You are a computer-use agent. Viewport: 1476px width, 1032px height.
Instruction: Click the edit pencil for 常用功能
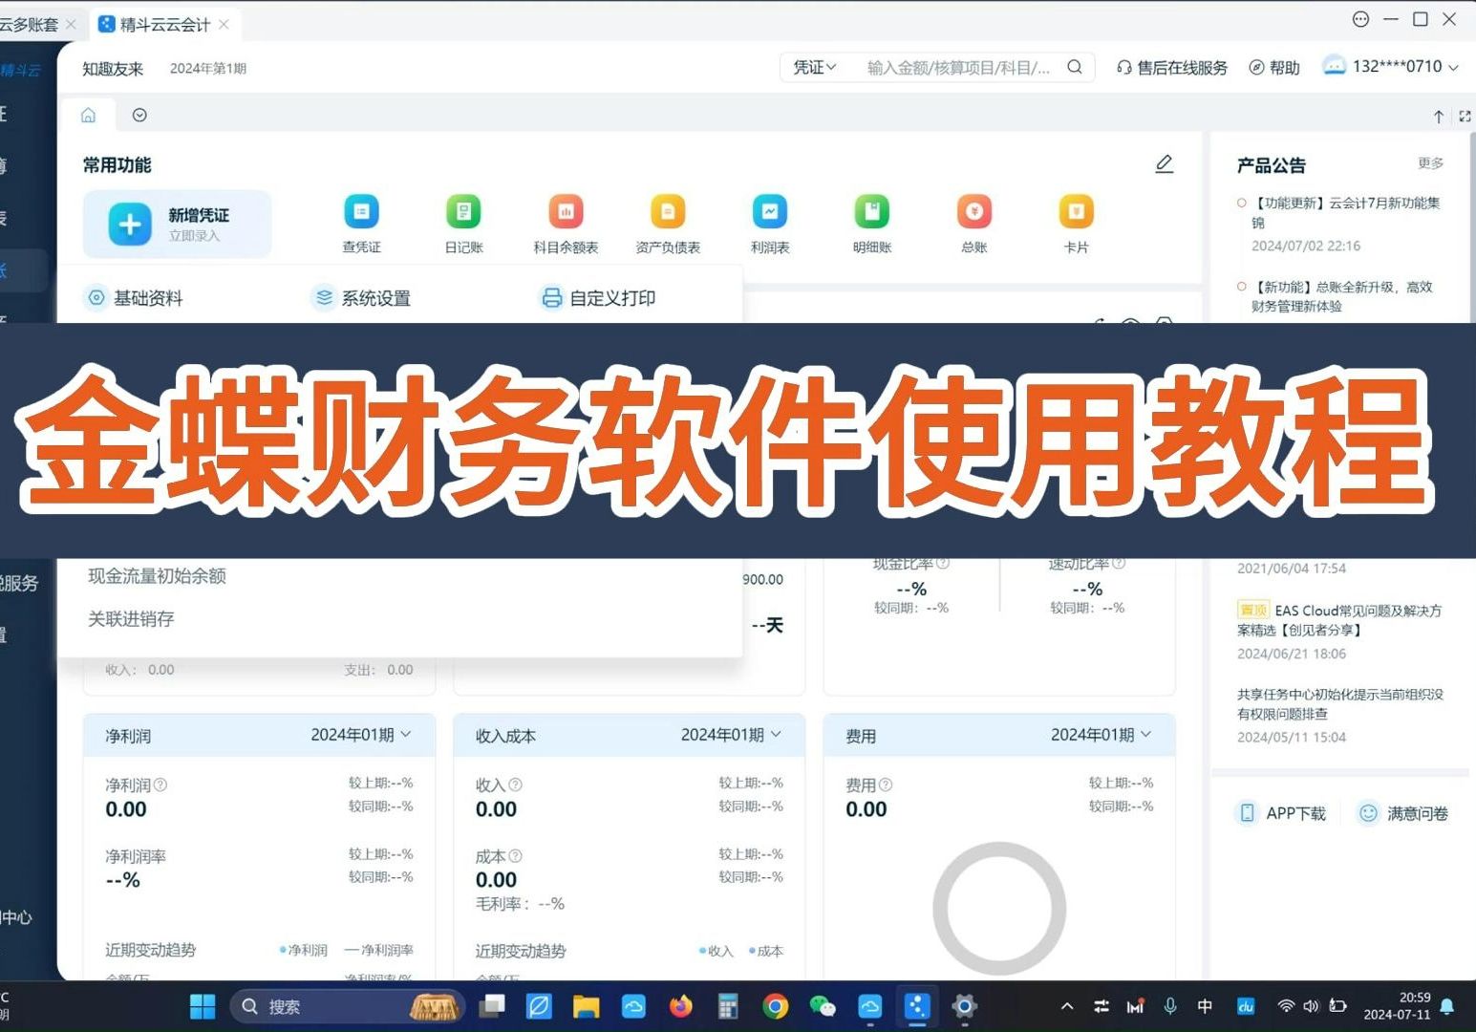tap(1164, 164)
